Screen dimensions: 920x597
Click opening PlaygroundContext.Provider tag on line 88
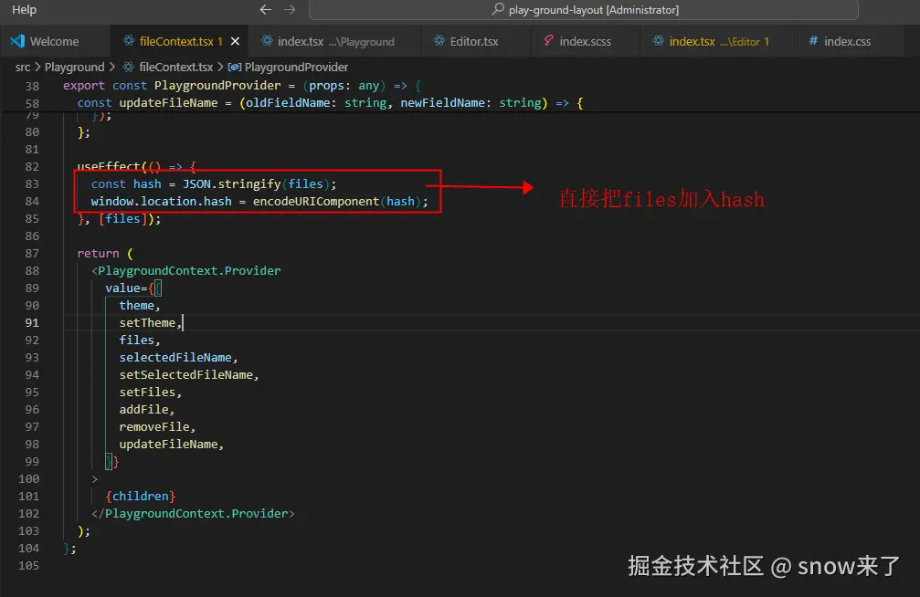click(x=186, y=270)
